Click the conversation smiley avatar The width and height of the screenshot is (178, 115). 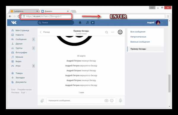pyautogui.click(x=120, y=32)
